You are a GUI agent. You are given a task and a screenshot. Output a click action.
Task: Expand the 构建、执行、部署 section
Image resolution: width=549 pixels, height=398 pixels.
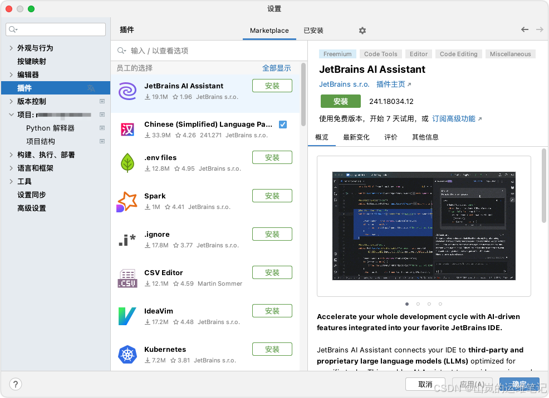tap(11, 155)
